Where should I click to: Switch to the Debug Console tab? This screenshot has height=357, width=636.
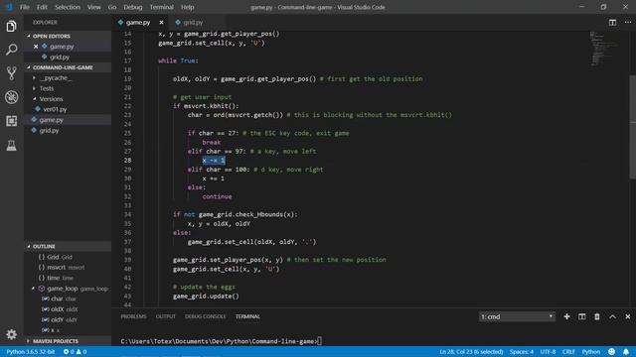tap(206, 316)
